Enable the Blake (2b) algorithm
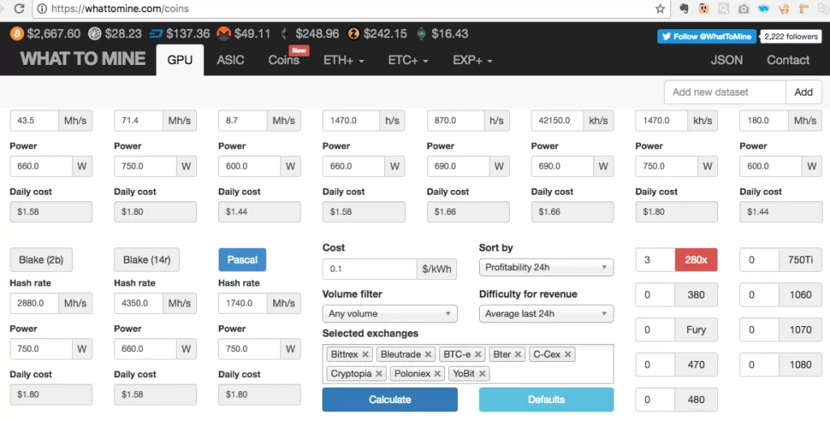The width and height of the screenshot is (830, 421). (41, 260)
